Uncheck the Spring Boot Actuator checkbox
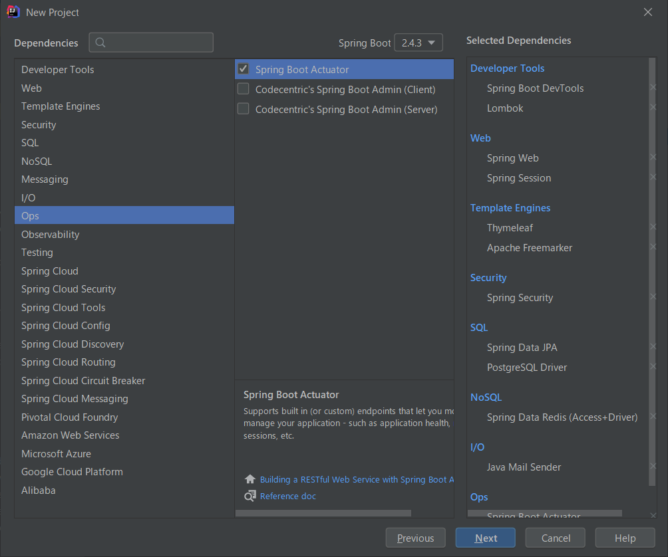Viewport: 668px width, 557px height. click(244, 69)
